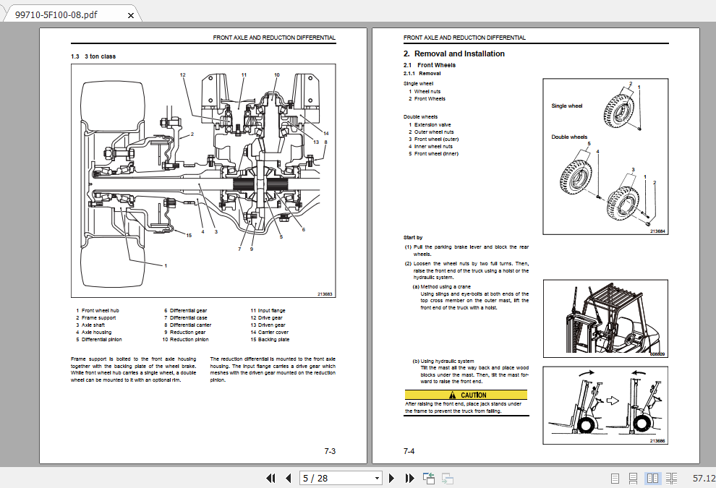Screen dimensions: 716x488
Task: Advance to the next page
Action: (391, 478)
